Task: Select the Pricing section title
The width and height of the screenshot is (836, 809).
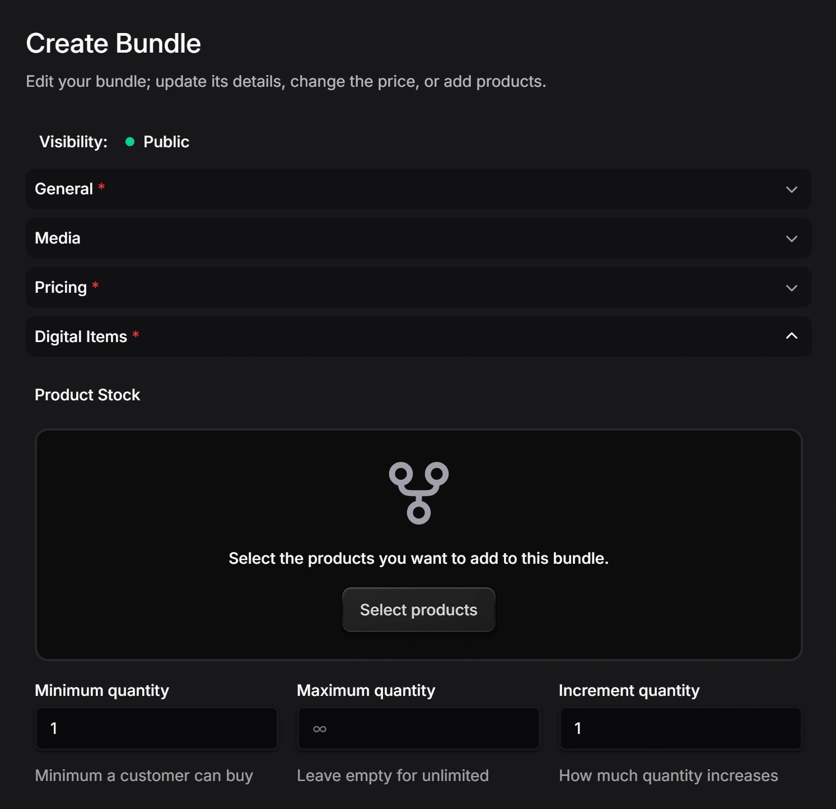Action: (60, 288)
